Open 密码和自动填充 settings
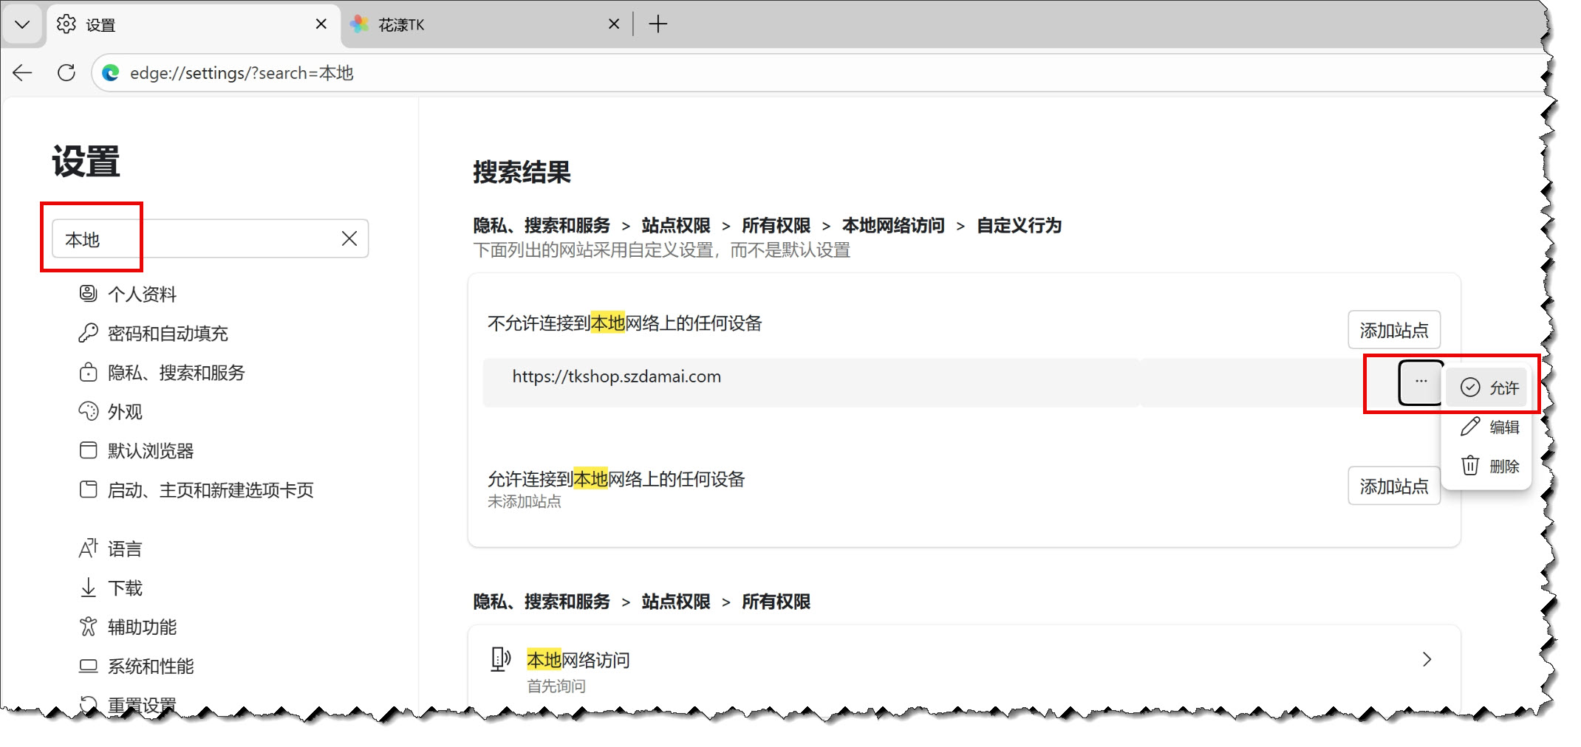 167,334
